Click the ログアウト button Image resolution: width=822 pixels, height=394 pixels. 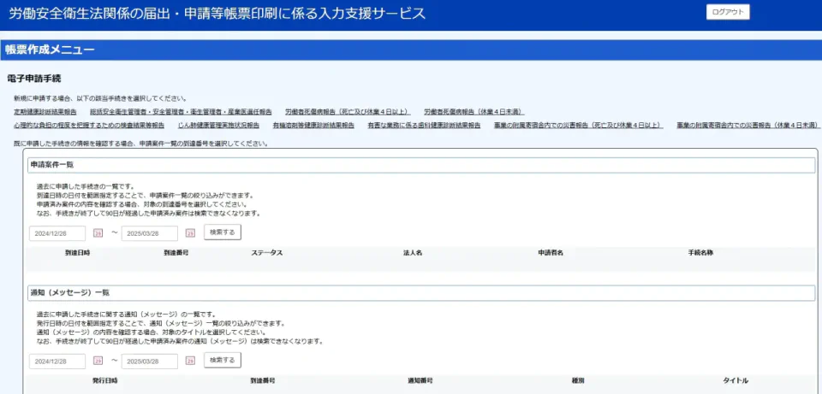click(x=728, y=12)
